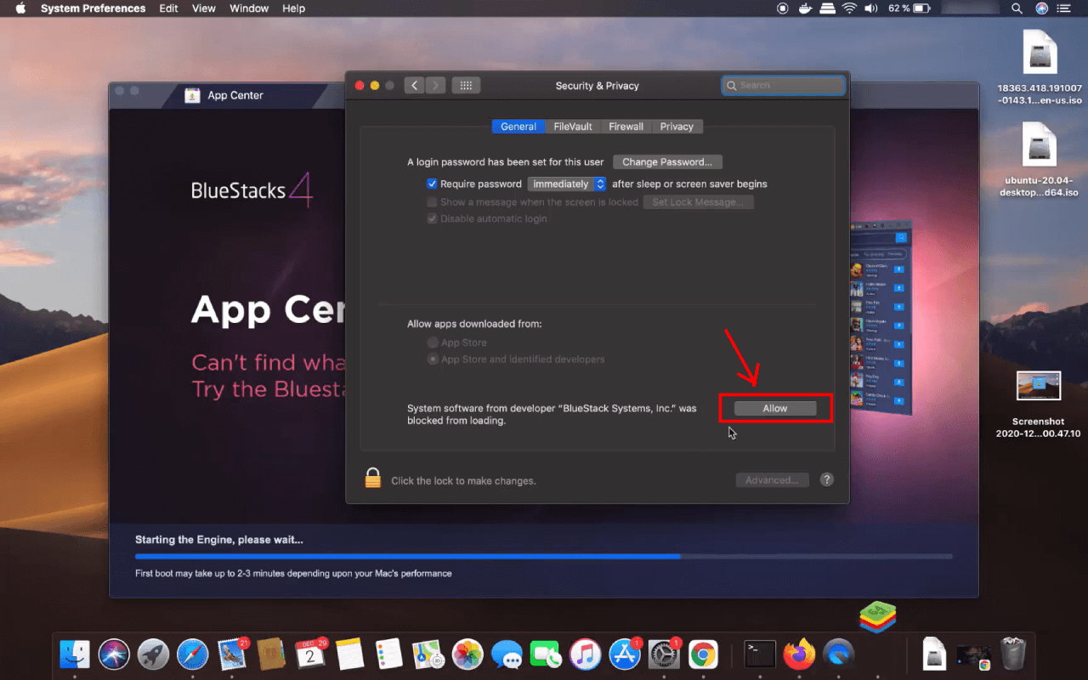Click the Advanced button
1088x680 pixels.
[772, 480]
